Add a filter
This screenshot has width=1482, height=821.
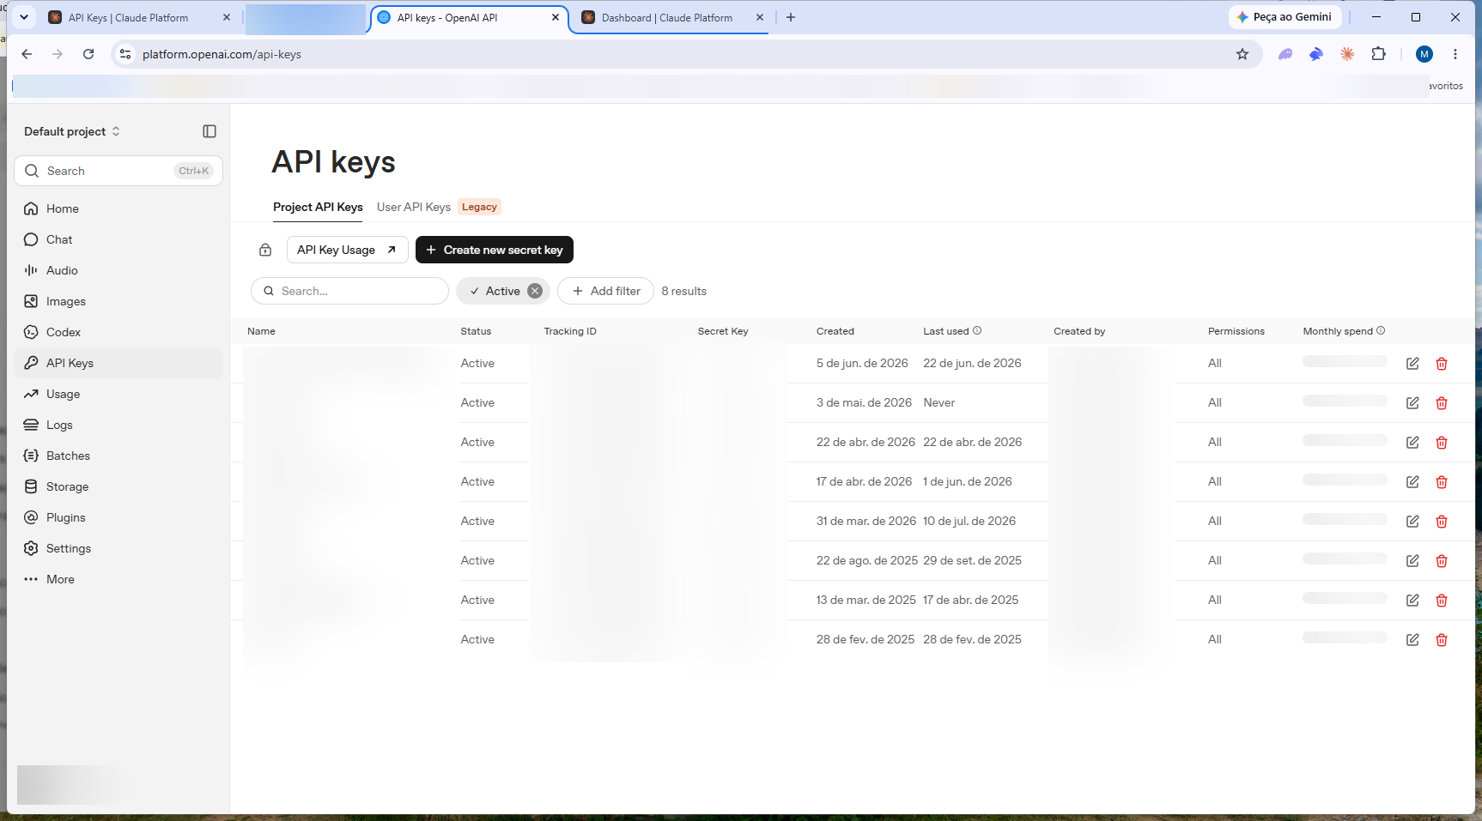pos(605,291)
